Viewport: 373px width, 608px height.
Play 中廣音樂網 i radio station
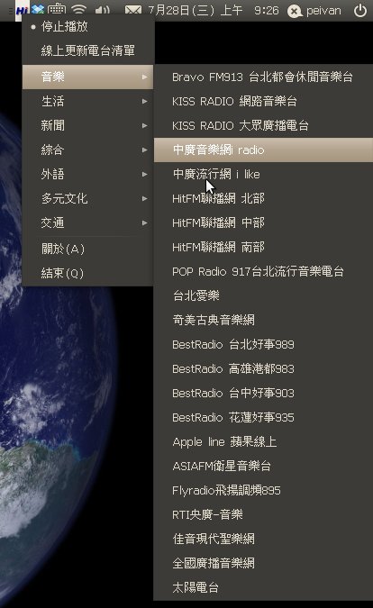click(x=263, y=150)
